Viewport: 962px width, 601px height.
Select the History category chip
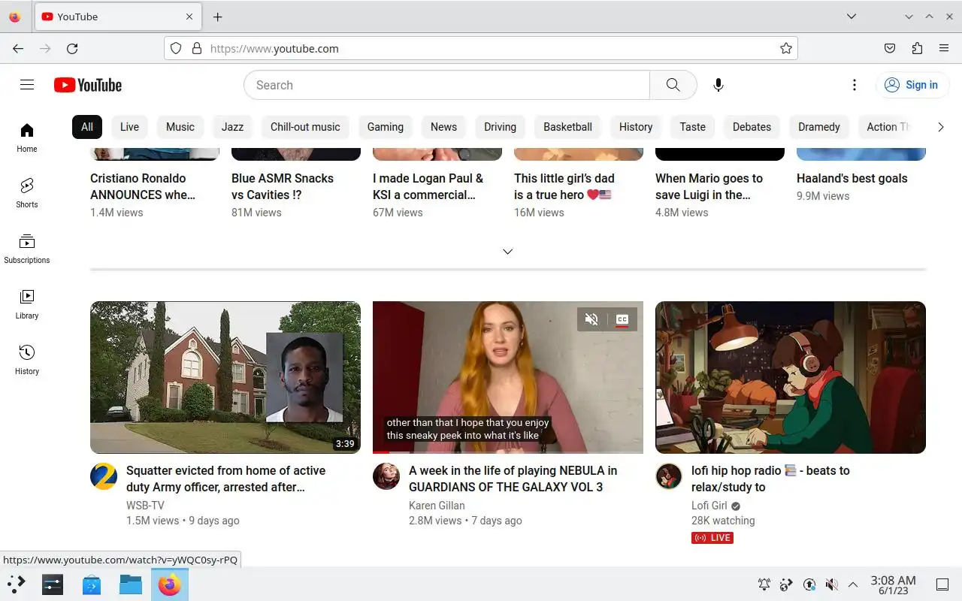636,127
